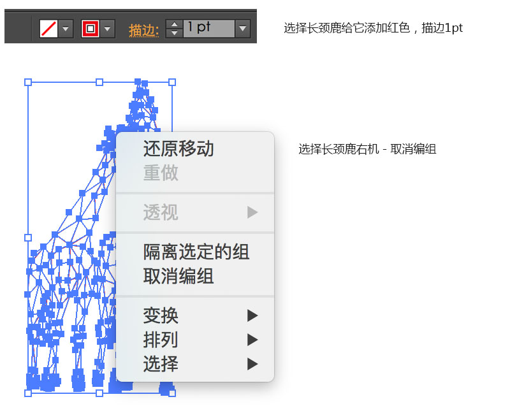The image size is (510, 413).
Task: Increase stroke weight with up arrow
Action: [x=174, y=24]
